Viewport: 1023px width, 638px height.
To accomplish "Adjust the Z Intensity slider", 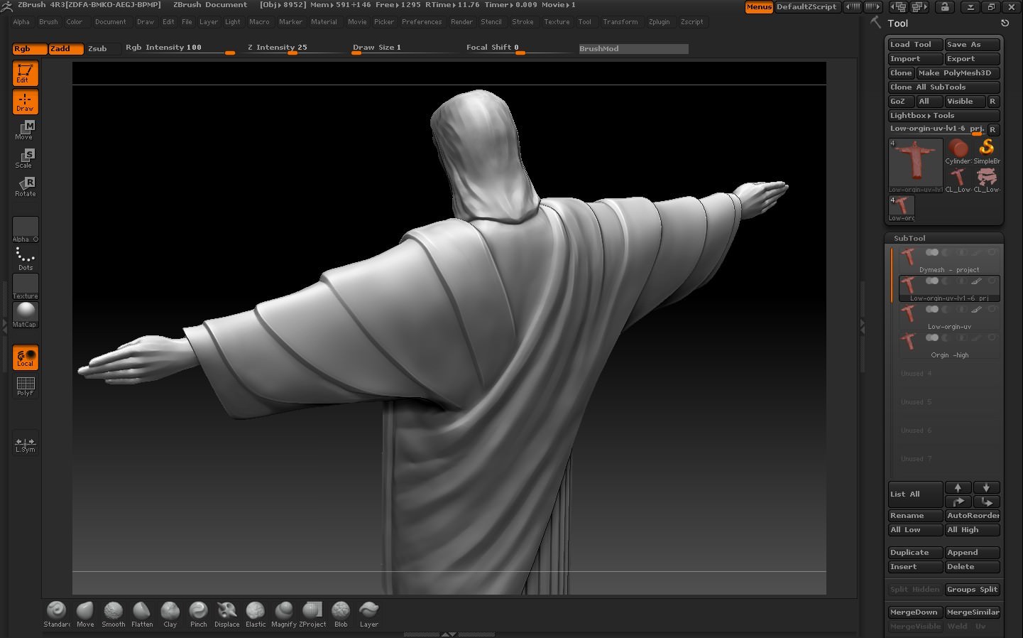I will 292,48.
